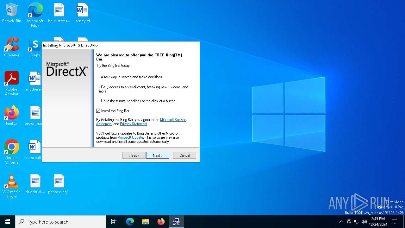Open the volume control tray icon
The height and width of the screenshot is (228, 405).
[364, 222]
